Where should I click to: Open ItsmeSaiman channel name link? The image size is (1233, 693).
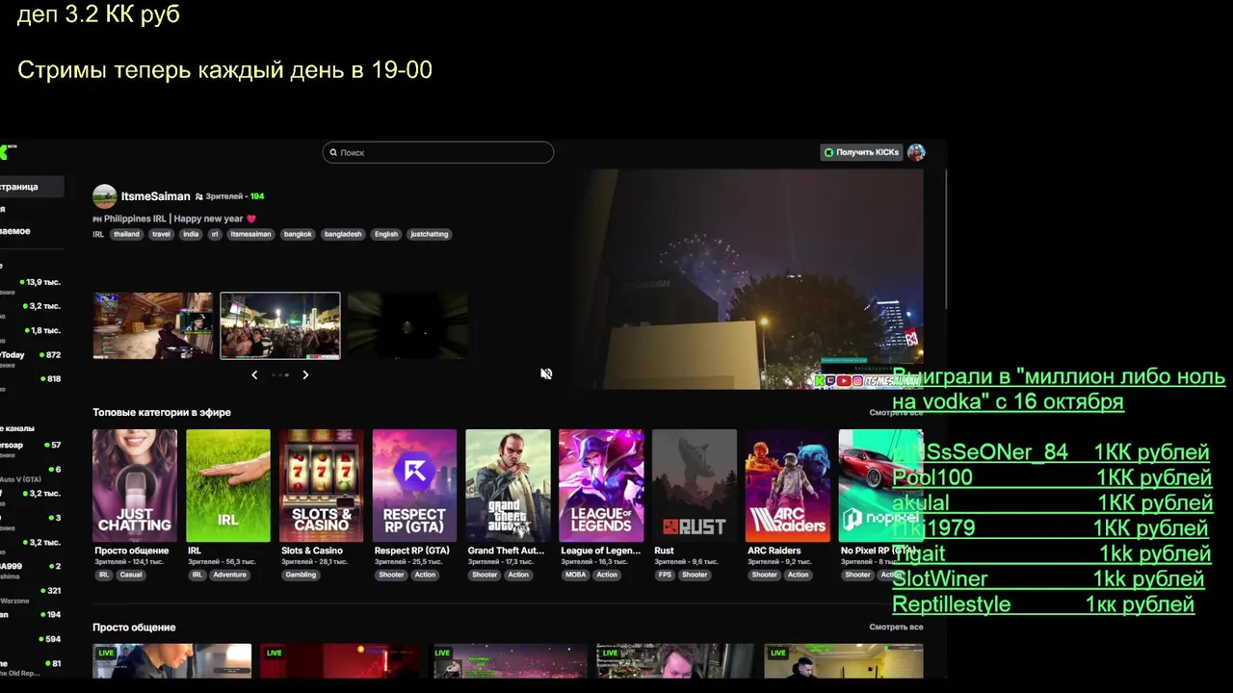click(x=155, y=196)
